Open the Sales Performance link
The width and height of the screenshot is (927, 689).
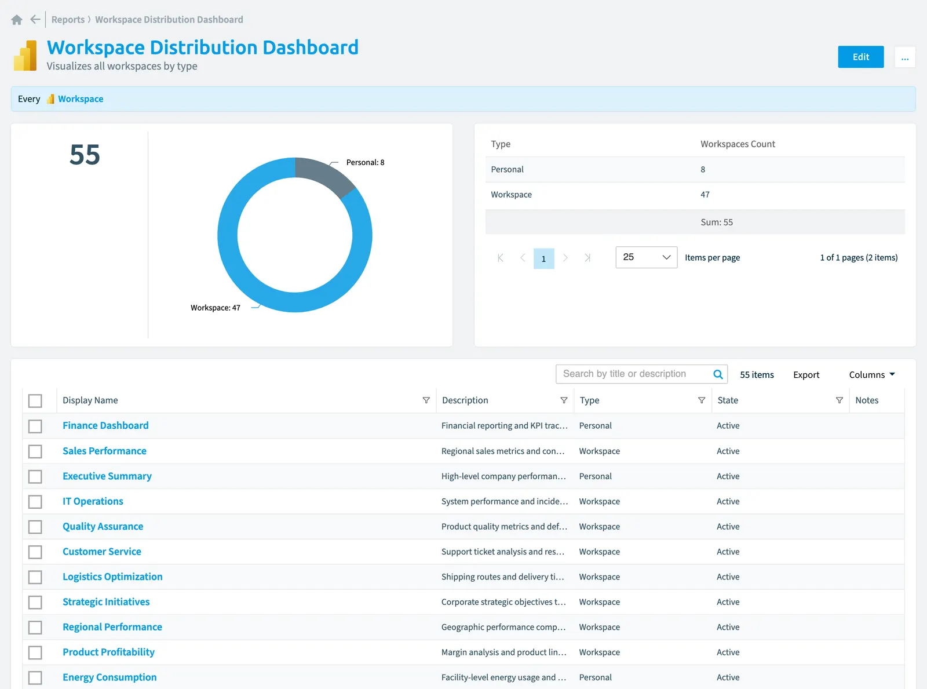[x=104, y=451]
